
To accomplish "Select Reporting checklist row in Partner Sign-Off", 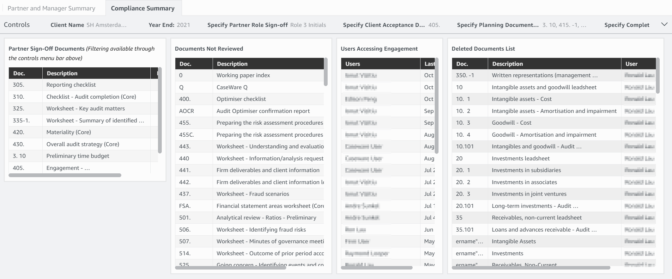I will [71, 85].
